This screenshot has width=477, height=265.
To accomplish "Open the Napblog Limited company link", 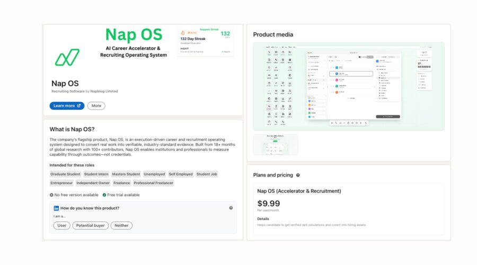I will pos(104,91).
